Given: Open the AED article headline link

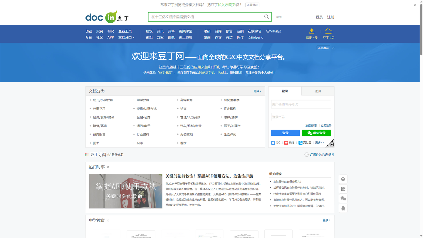Looking at the screenshot, I should point(209,176).
